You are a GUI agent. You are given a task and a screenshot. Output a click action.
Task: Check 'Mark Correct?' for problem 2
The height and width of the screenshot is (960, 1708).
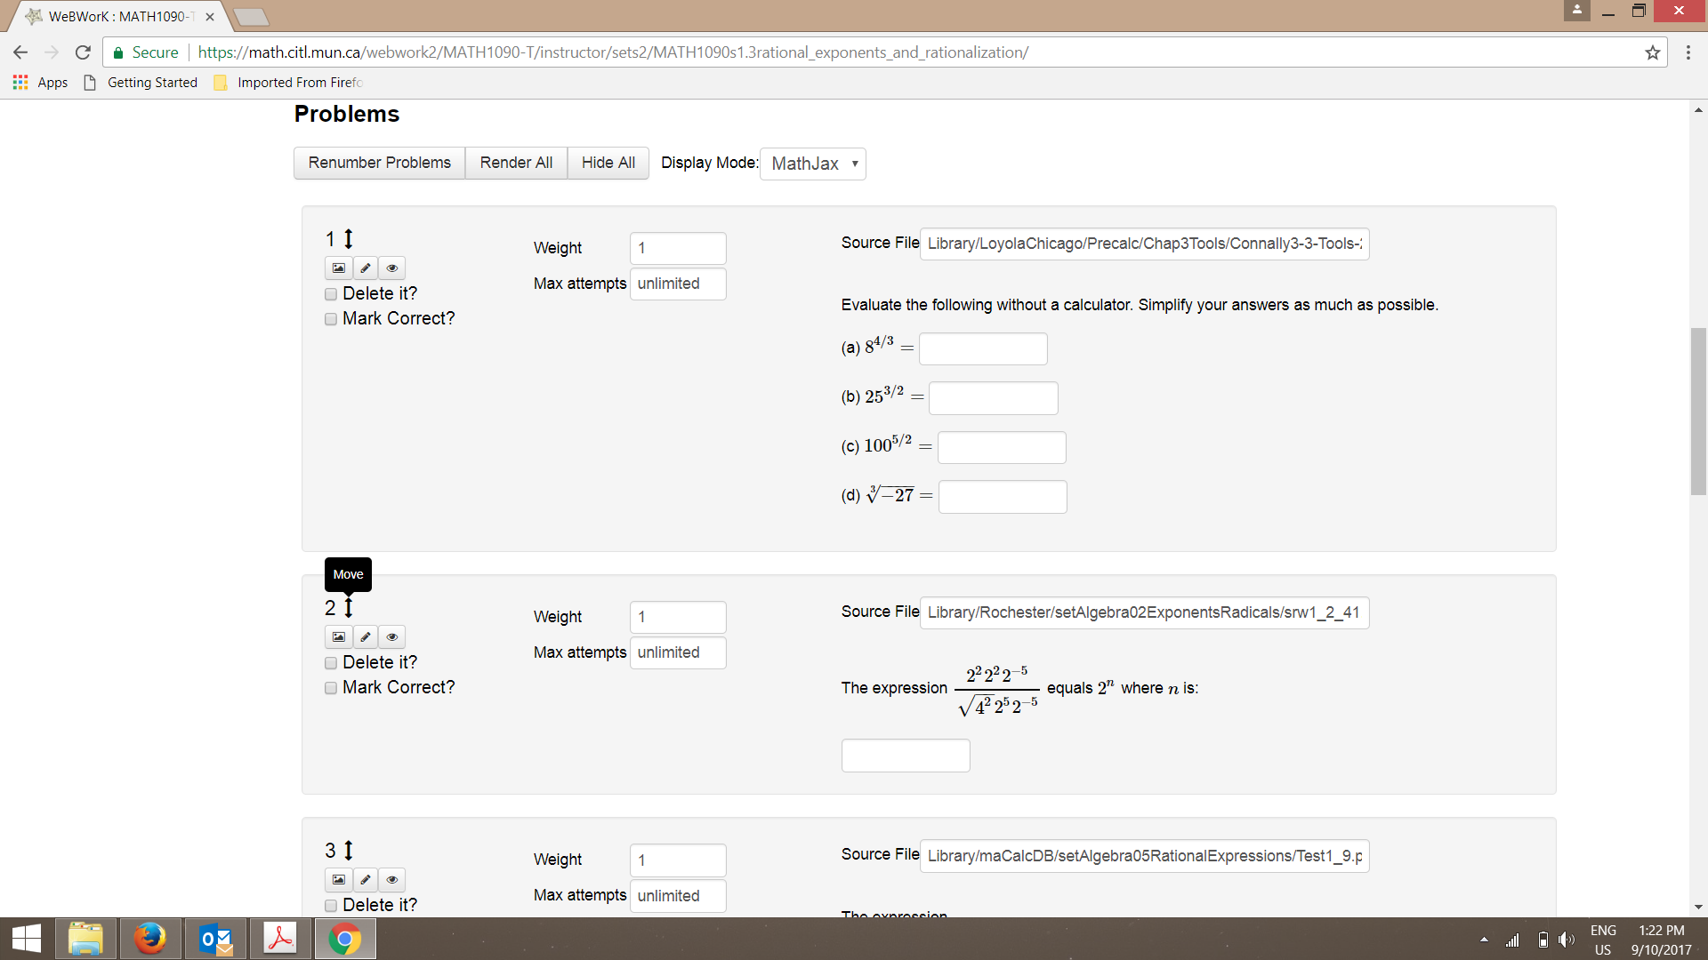[331, 688]
